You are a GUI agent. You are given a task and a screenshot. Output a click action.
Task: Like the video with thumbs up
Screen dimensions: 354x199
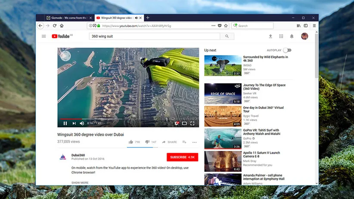[x=131, y=142]
